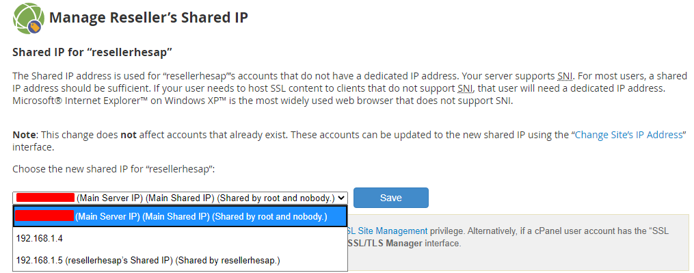Image resolution: width=694 pixels, height=273 pixels.
Task: Click the bold SSL/TLS Manager text
Action: click(385, 244)
